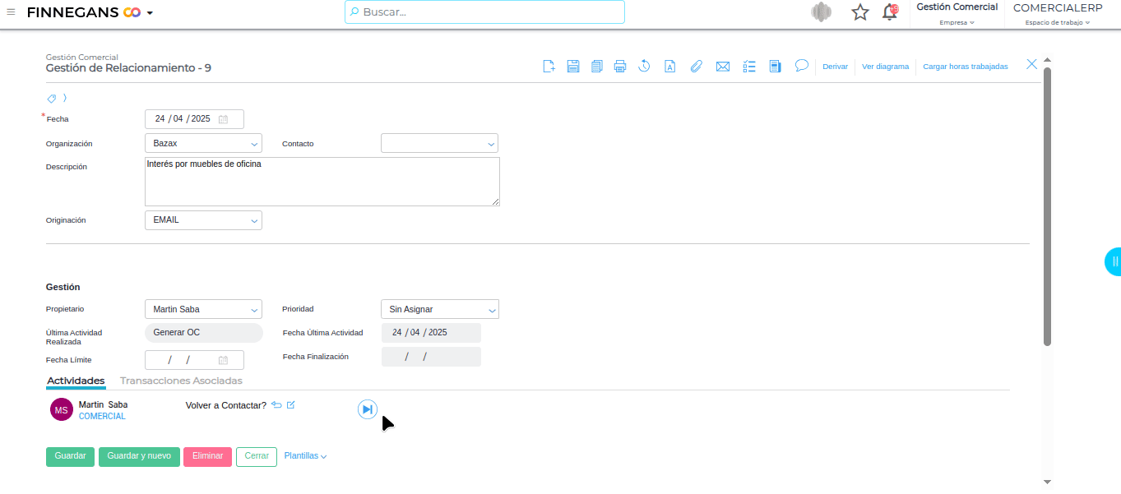Open the Originación dropdown showing EMAIL
Viewport: 1121px width, 494px height.
point(203,220)
